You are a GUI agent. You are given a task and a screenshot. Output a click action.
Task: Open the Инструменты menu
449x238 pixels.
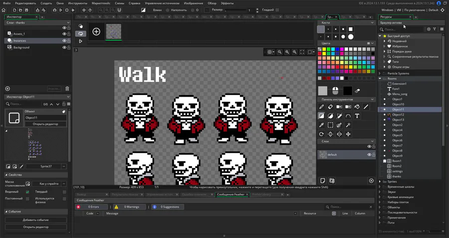pos(78,3)
